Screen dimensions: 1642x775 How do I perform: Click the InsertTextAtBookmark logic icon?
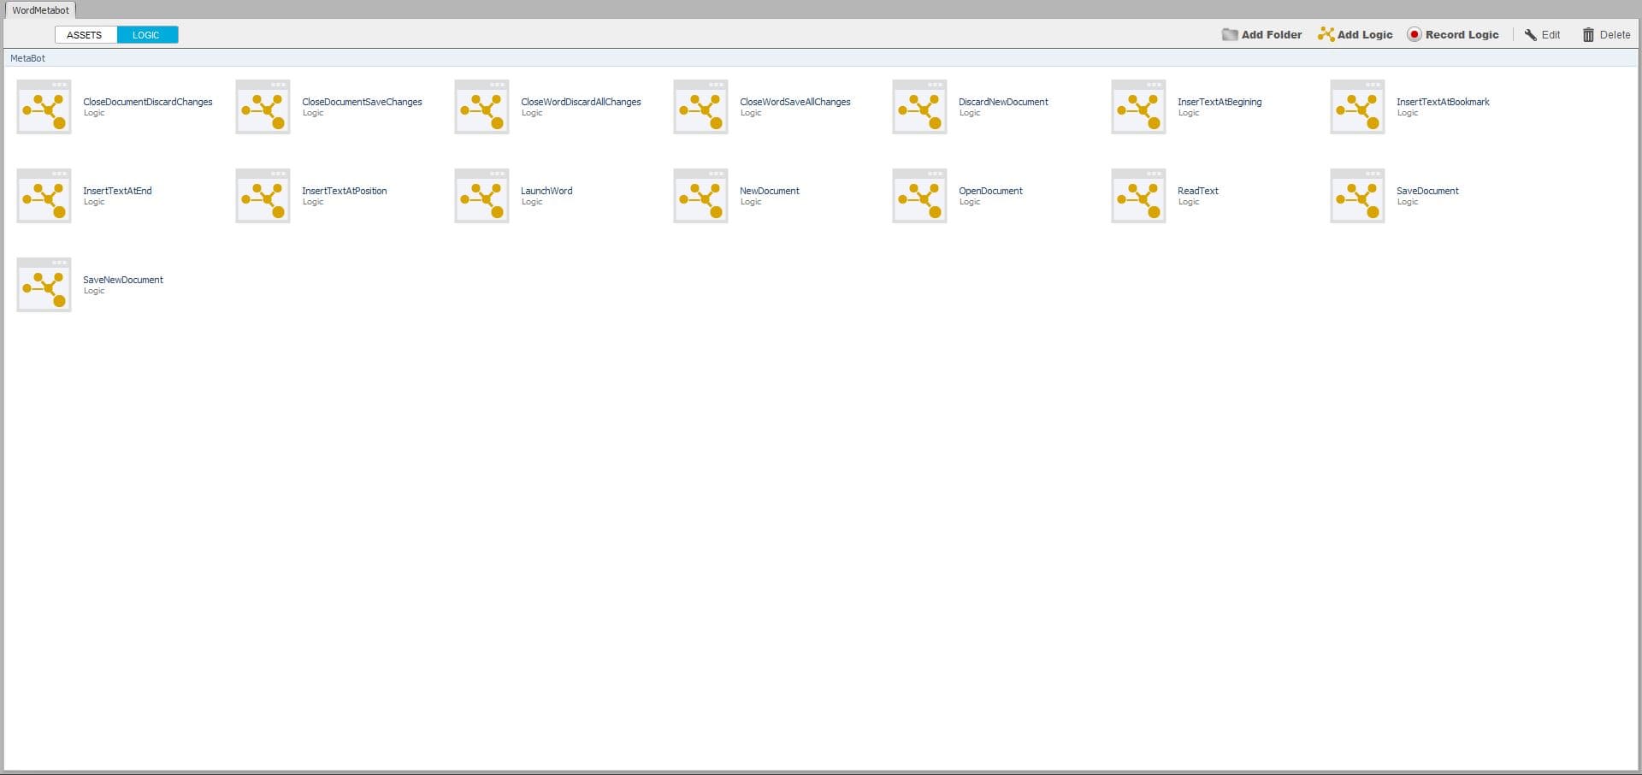coord(1357,107)
